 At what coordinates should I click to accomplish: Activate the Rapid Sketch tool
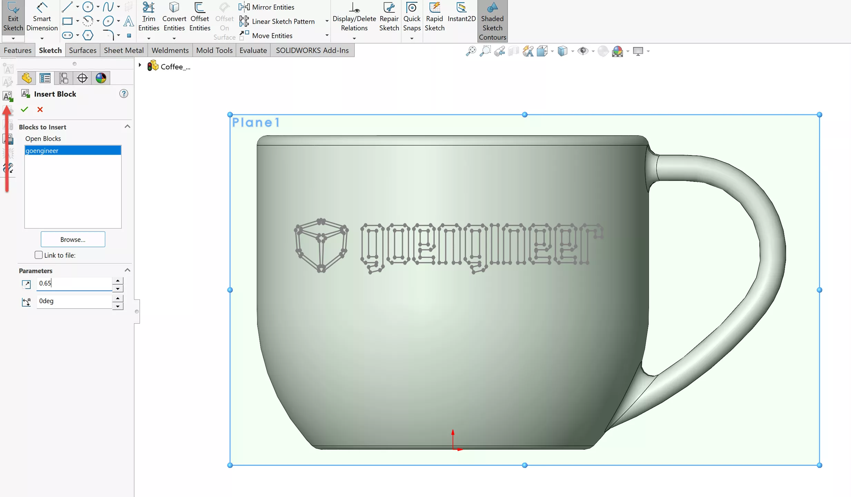pos(434,17)
